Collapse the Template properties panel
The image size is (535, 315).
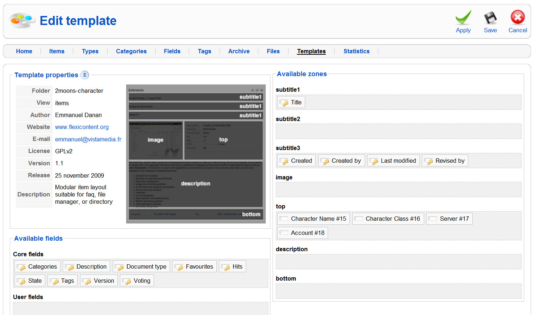[84, 75]
